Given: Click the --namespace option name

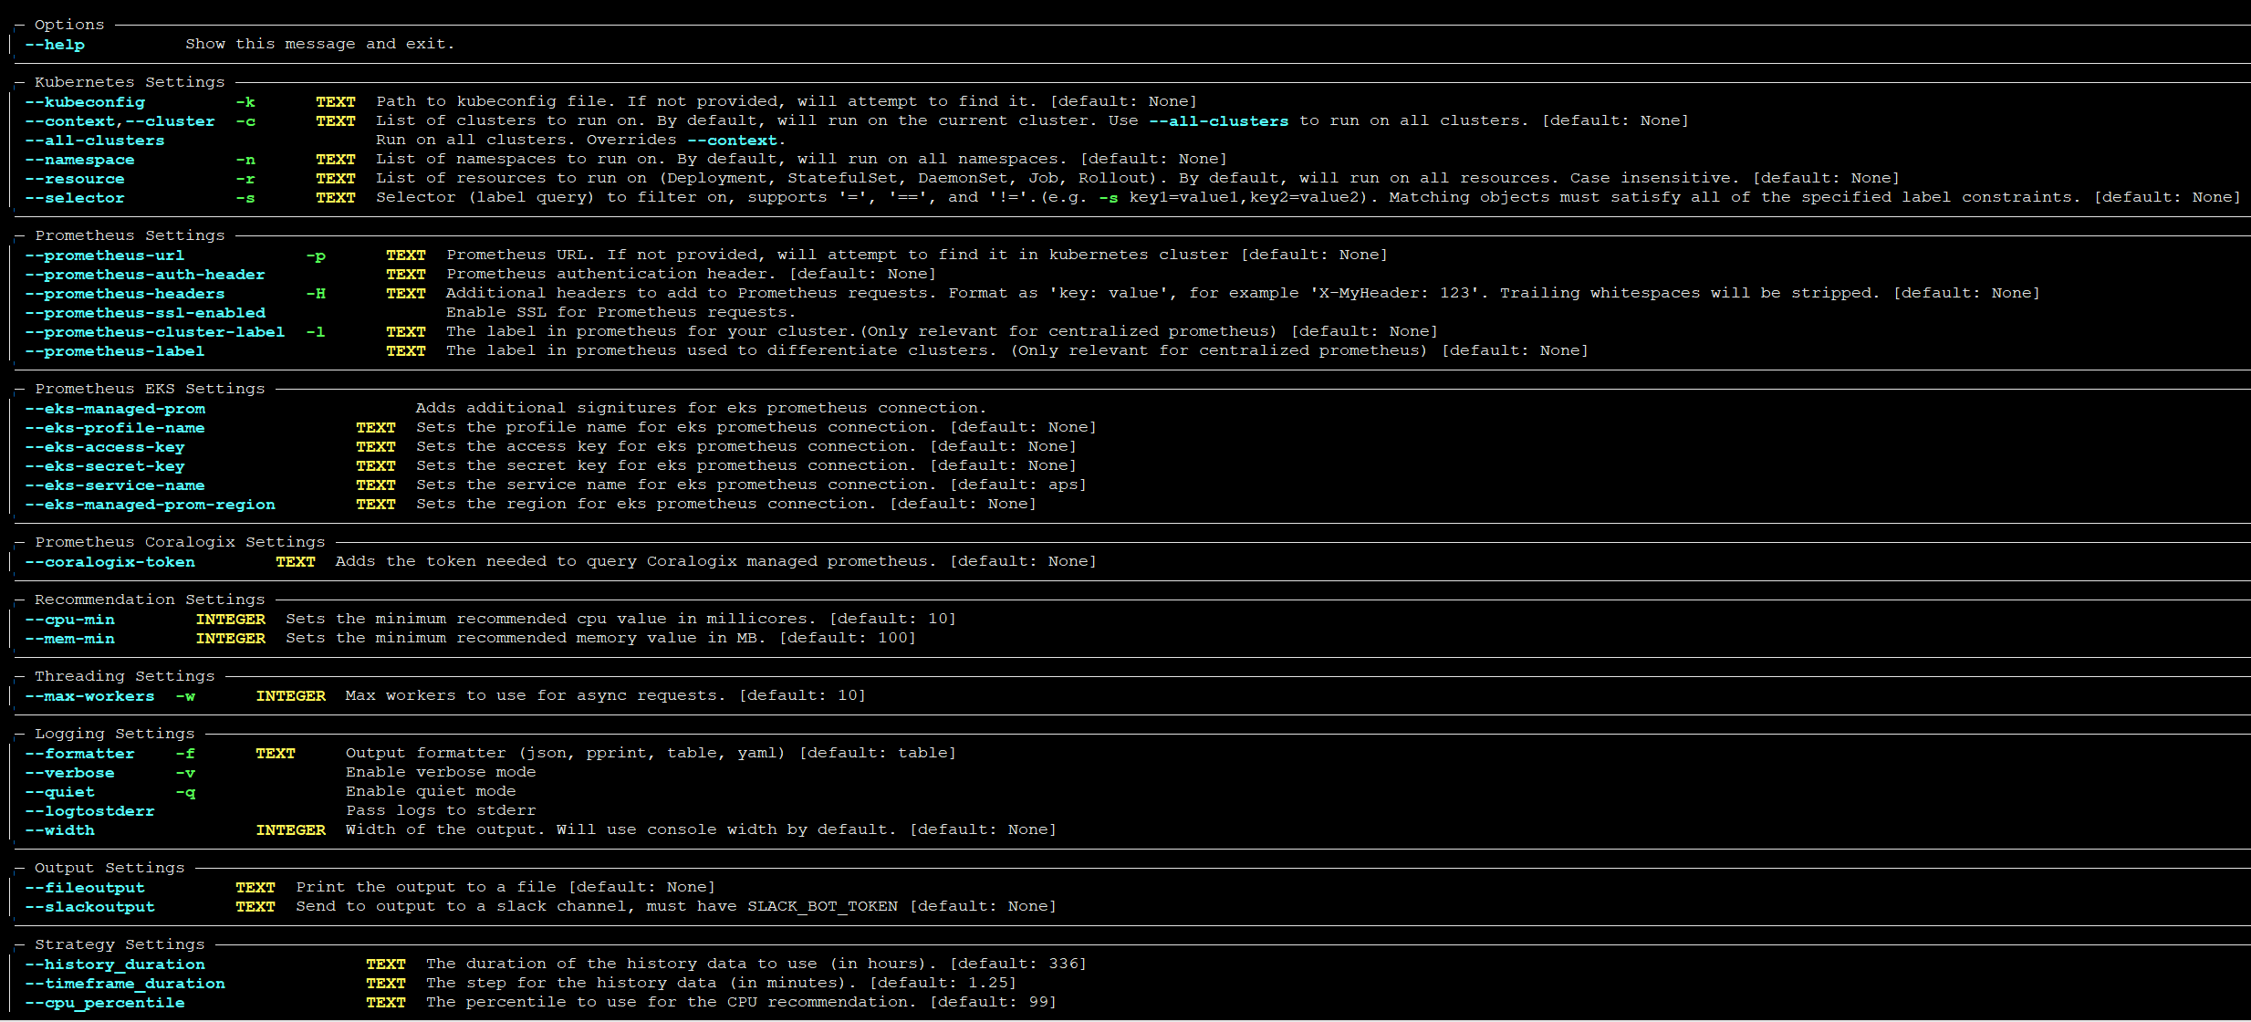Looking at the screenshot, I should [x=80, y=160].
